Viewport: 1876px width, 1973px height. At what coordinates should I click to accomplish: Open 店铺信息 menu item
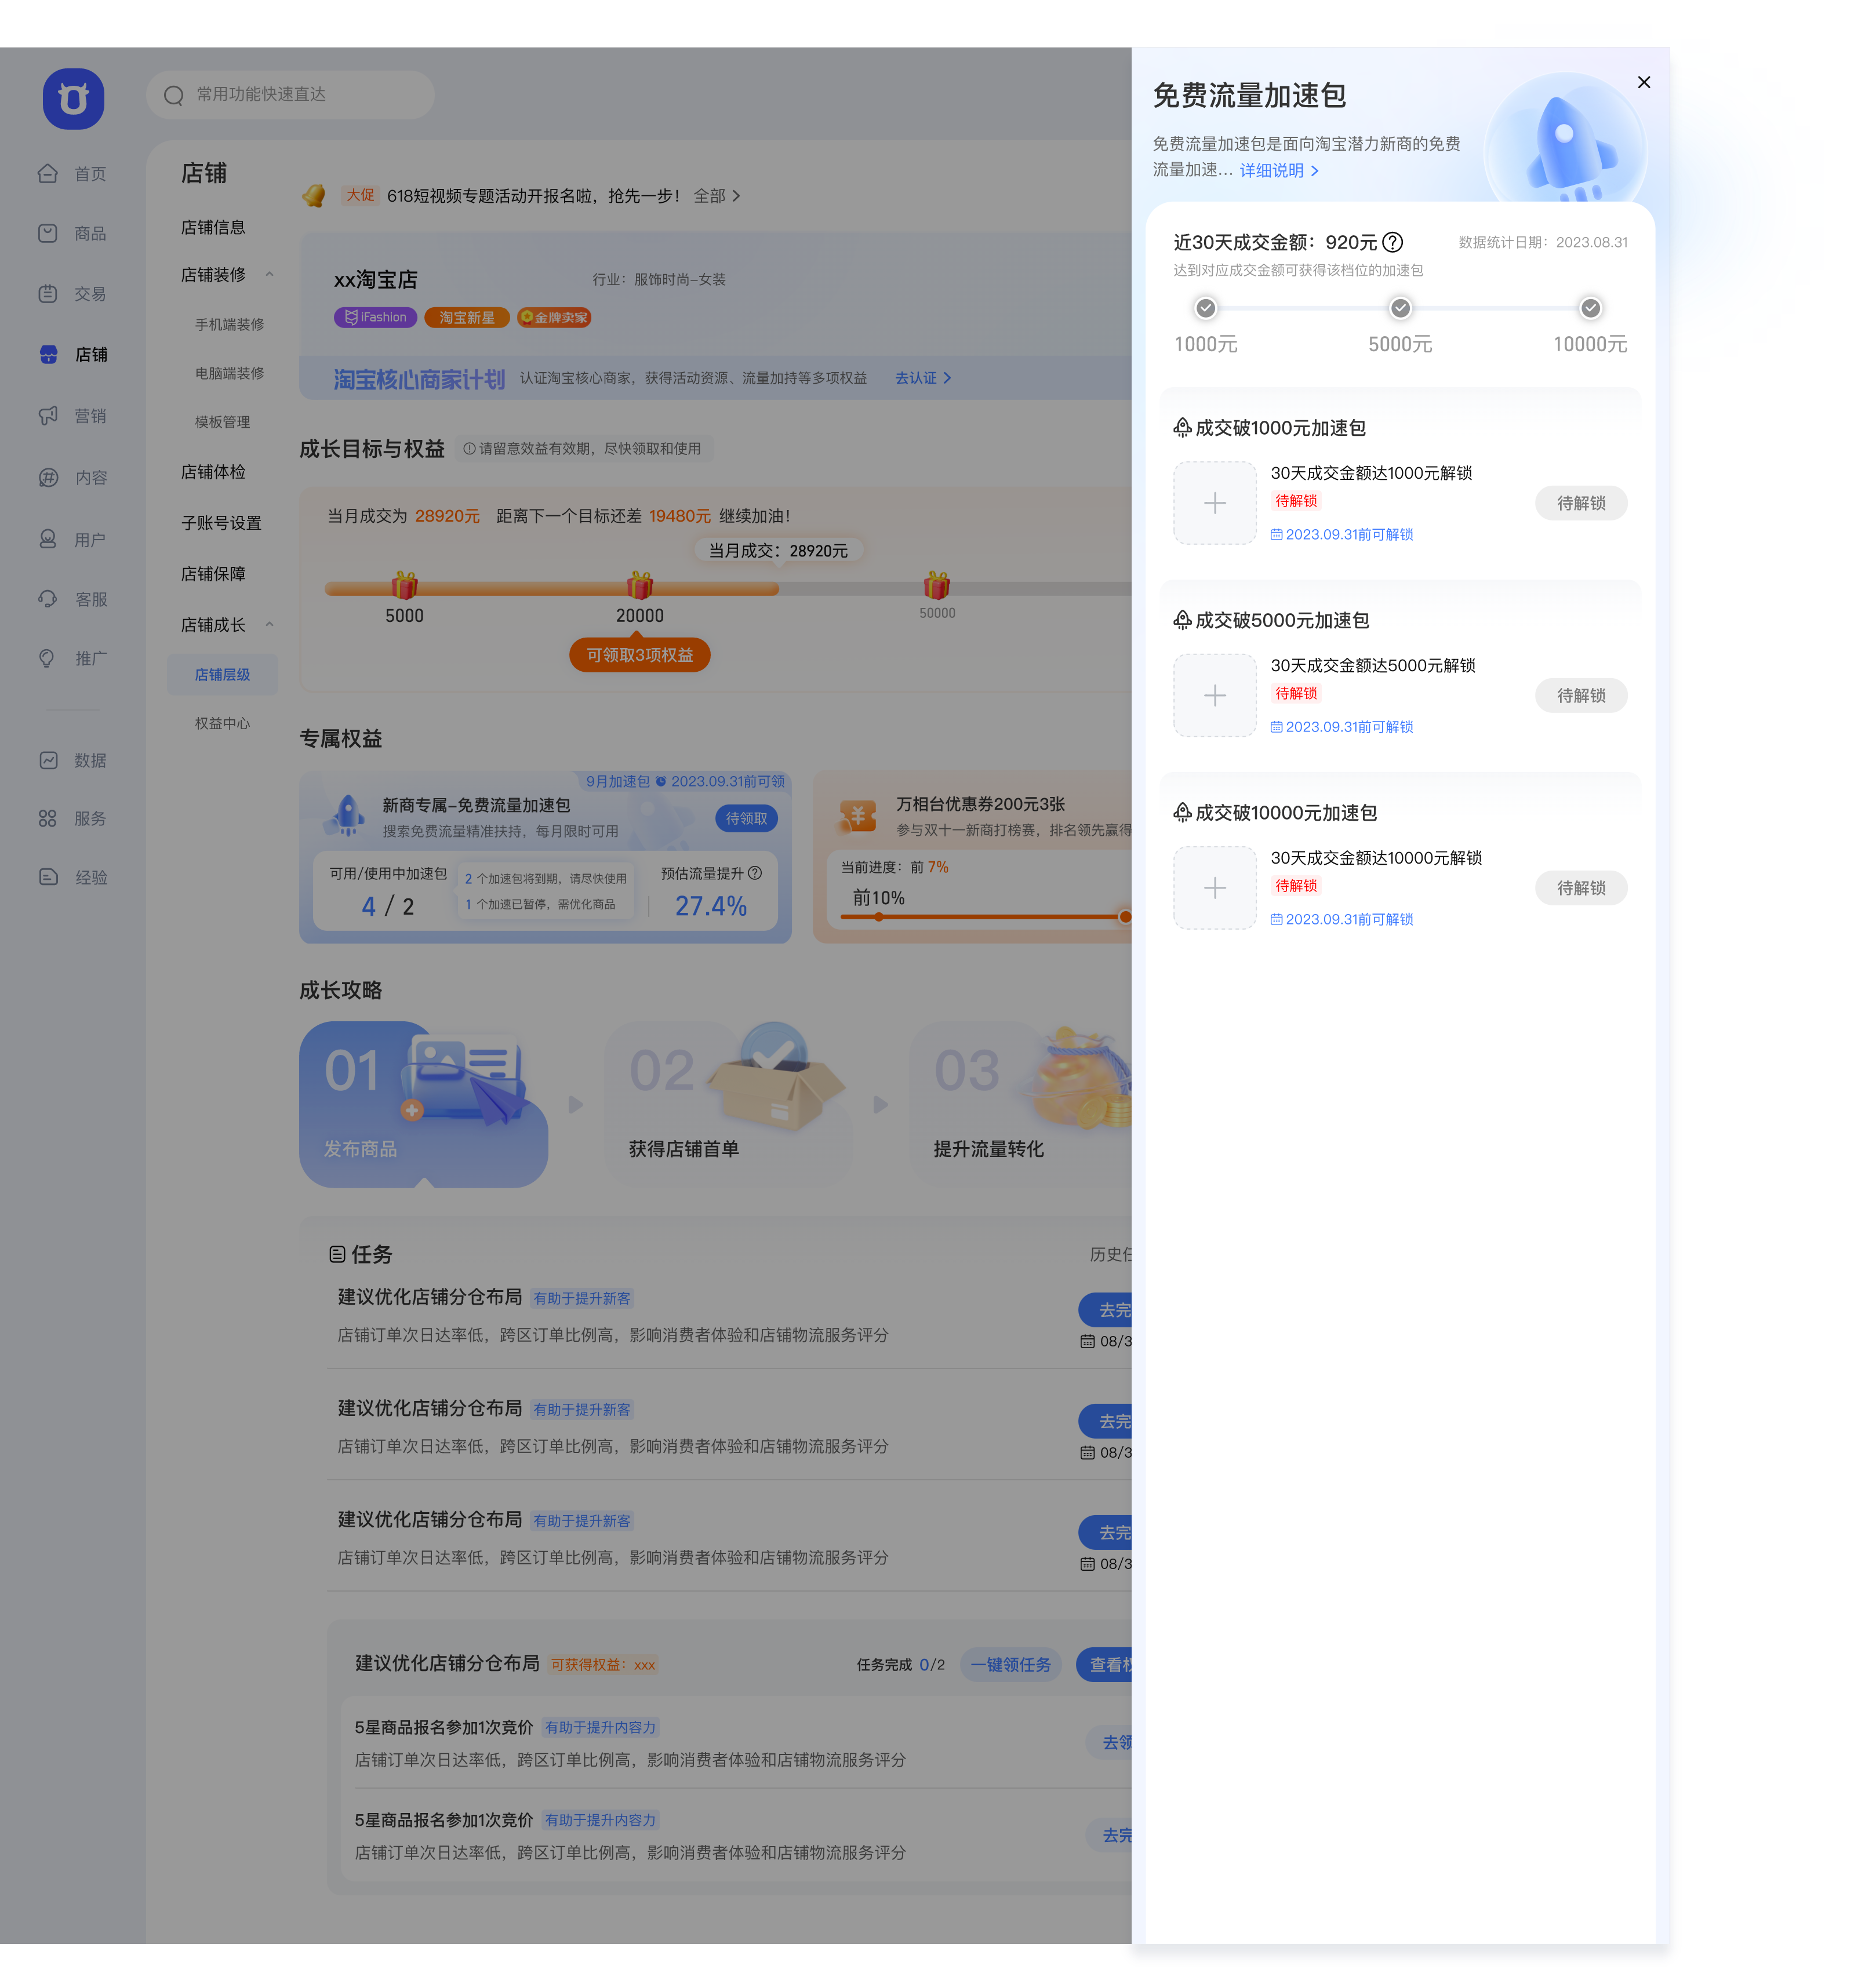click(x=213, y=227)
